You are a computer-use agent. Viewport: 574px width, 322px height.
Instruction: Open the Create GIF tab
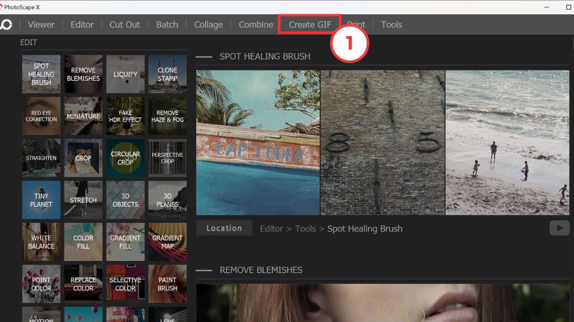coord(310,24)
